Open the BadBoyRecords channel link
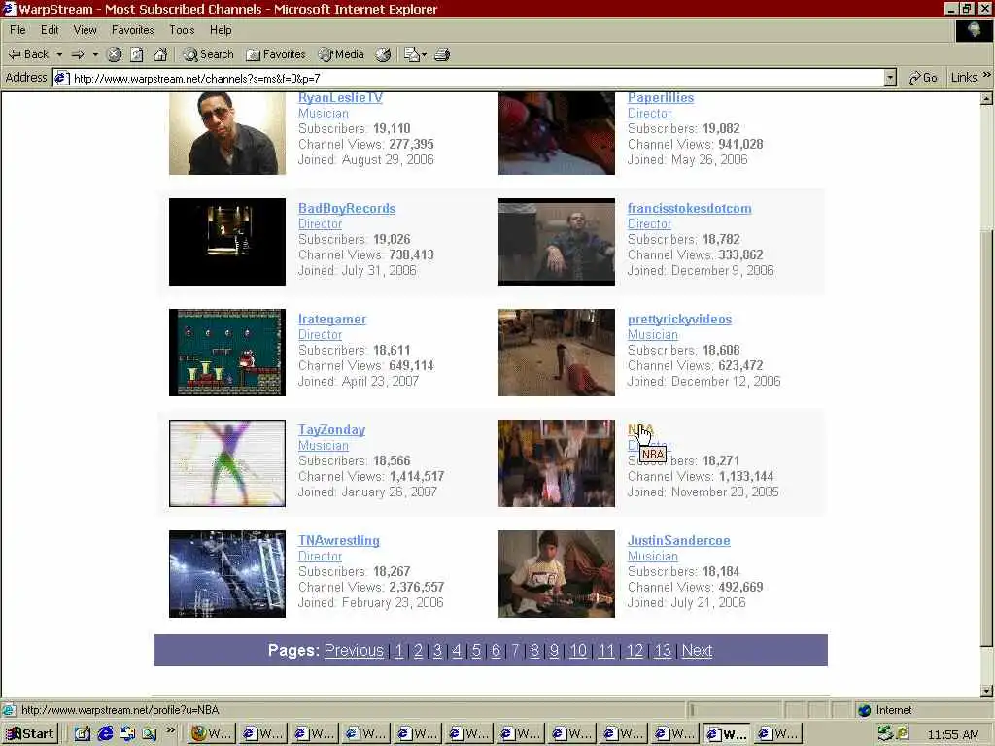 347,208
